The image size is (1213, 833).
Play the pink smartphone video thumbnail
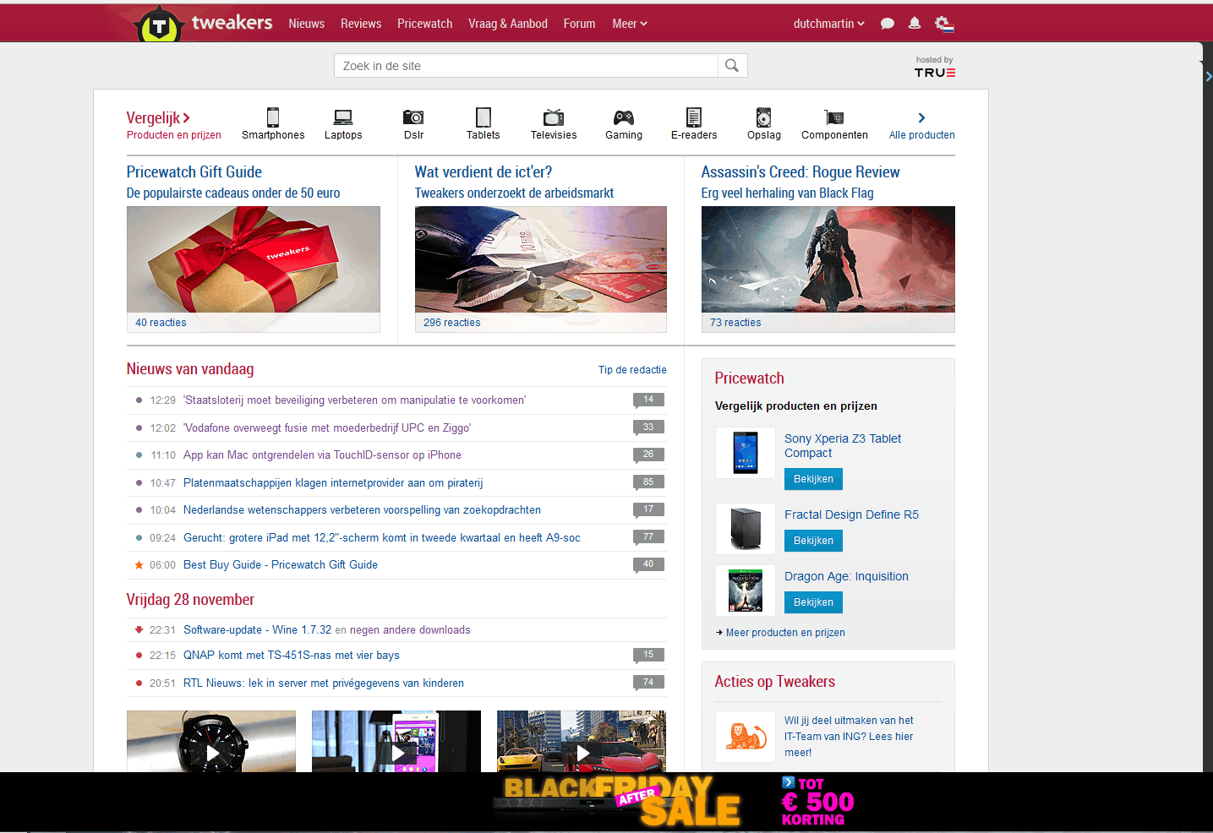(x=396, y=742)
